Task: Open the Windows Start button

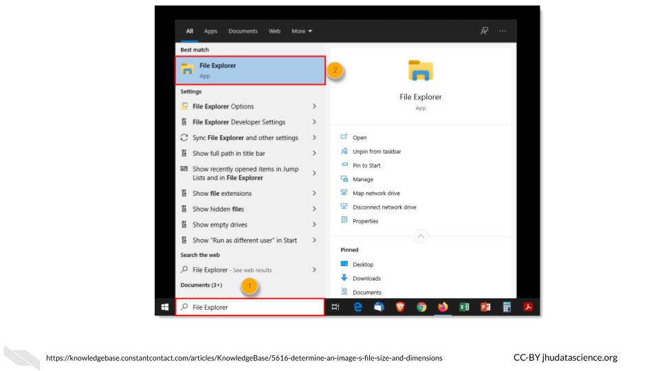Action: pyautogui.click(x=165, y=307)
